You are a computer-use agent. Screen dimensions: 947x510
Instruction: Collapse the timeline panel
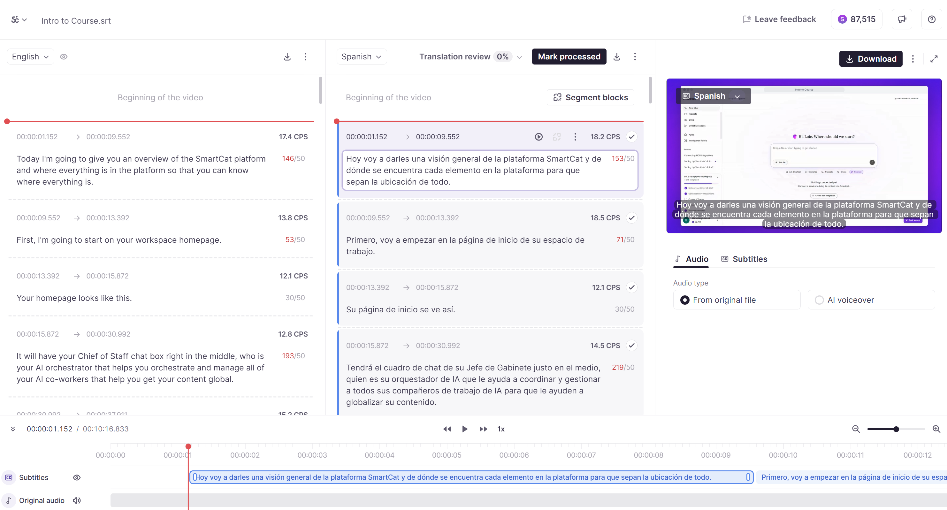coord(13,429)
